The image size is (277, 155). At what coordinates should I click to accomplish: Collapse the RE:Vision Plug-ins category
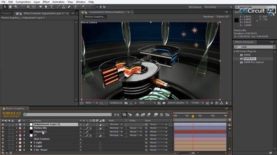[235, 52]
